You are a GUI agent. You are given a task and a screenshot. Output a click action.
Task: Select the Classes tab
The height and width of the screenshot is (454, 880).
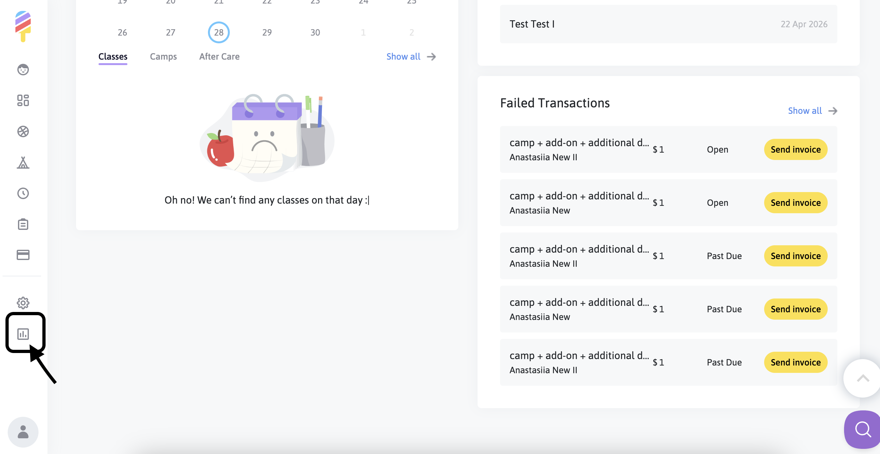coord(113,57)
